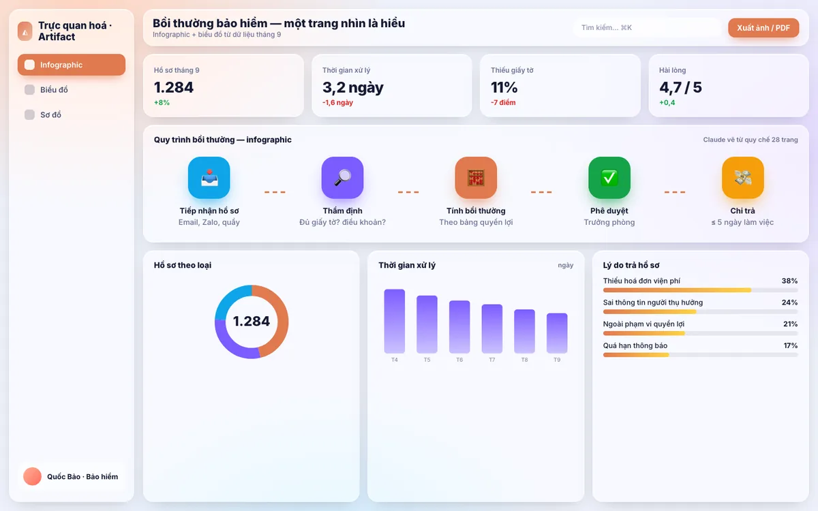Switch to the Sơ đồ sidebar tab
This screenshot has width=818, height=511.
coord(72,114)
